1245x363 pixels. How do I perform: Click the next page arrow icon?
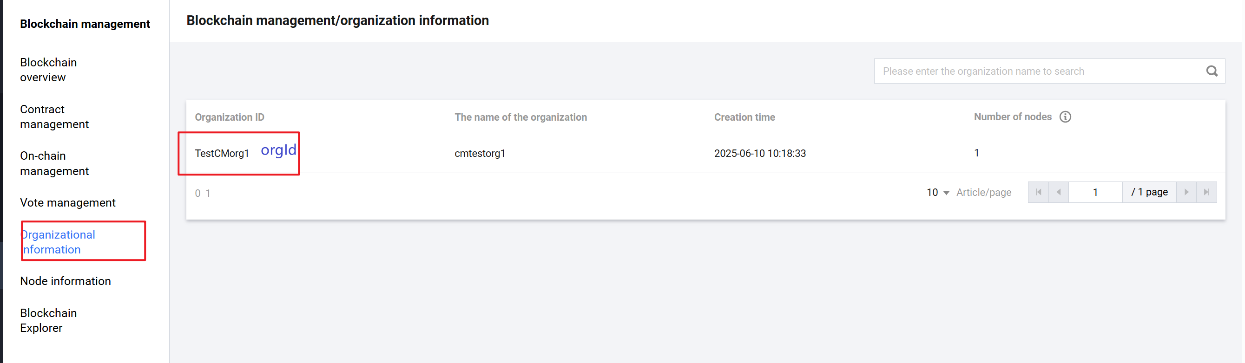click(1187, 192)
